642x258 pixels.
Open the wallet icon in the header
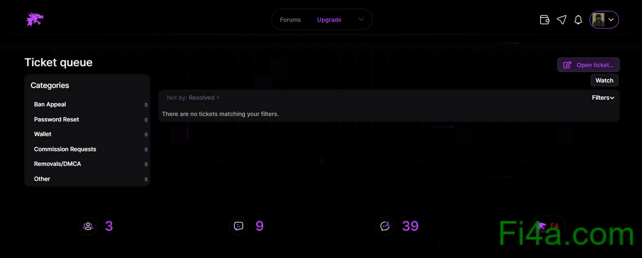click(x=544, y=20)
